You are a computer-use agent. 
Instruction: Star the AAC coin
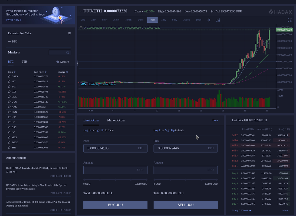click(x=9, y=107)
